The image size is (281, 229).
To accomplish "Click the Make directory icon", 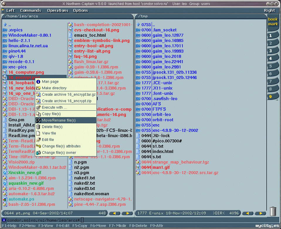I will point(38,88).
